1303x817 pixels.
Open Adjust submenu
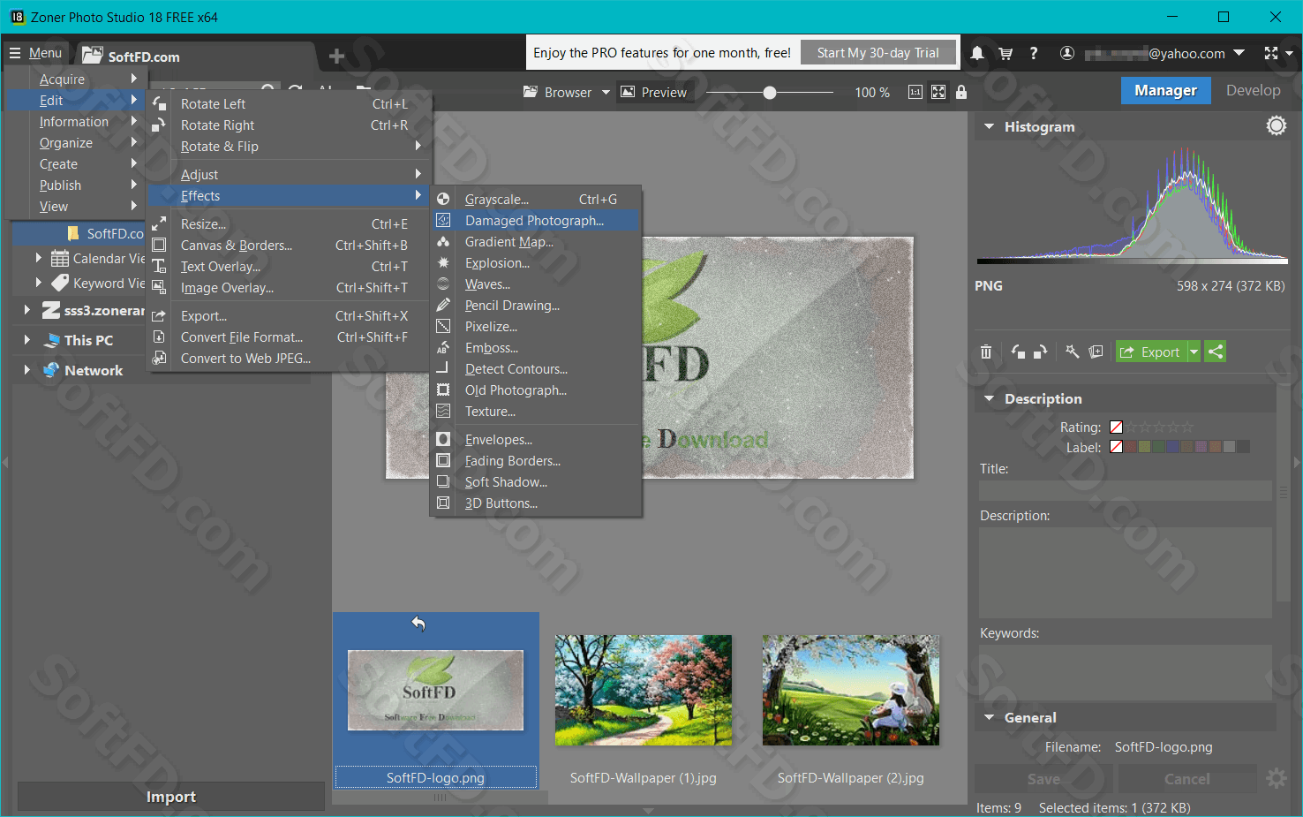coord(289,175)
